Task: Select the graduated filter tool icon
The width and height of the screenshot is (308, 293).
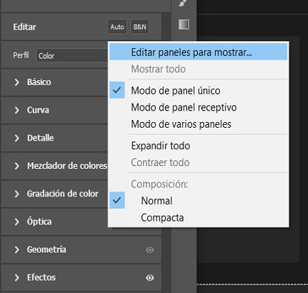Action: 184,24
